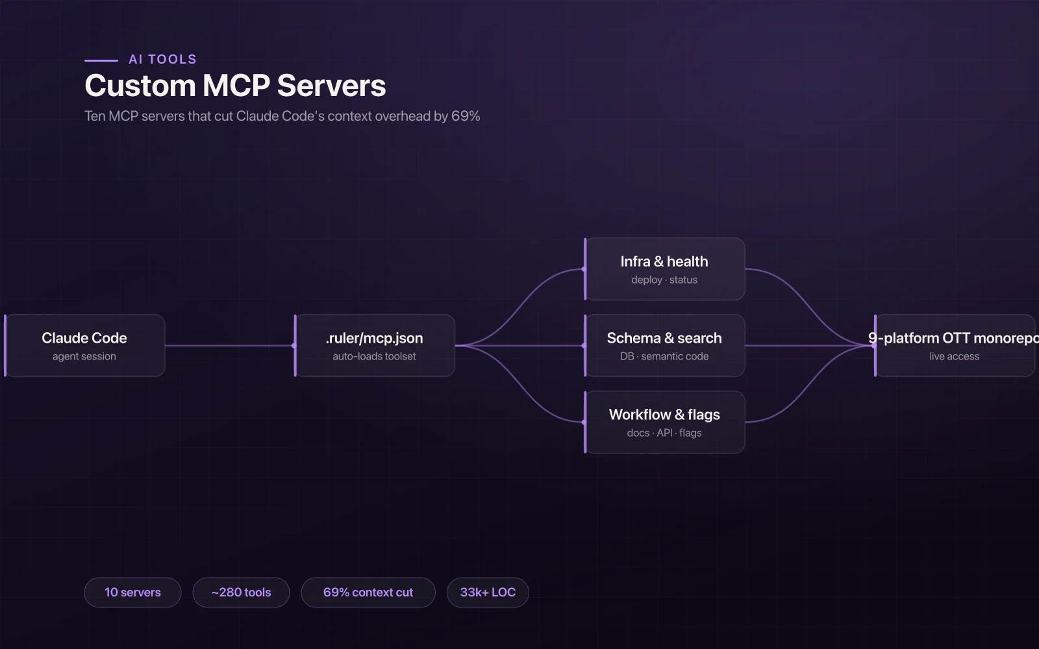This screenshot has width=1039, height=649.
Task: Click the ~280 tools pill
Action: pyautogui.click(x=241, y=593)
